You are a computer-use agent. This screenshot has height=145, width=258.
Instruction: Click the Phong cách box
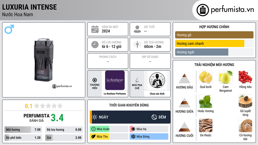[x=108, y=61]
